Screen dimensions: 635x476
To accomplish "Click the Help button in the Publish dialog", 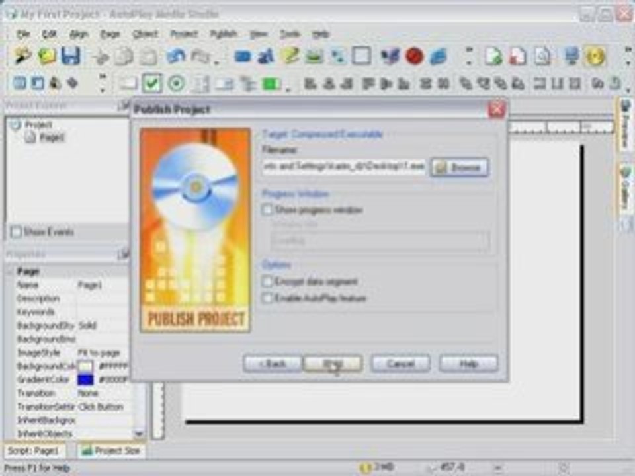I will 468,364.
